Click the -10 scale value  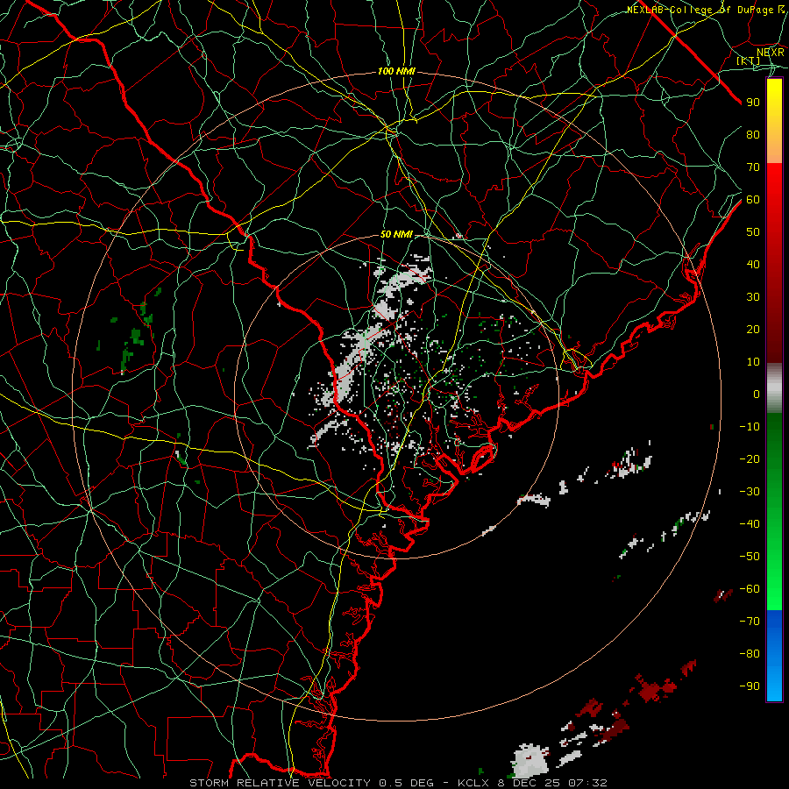coord(750,427)
